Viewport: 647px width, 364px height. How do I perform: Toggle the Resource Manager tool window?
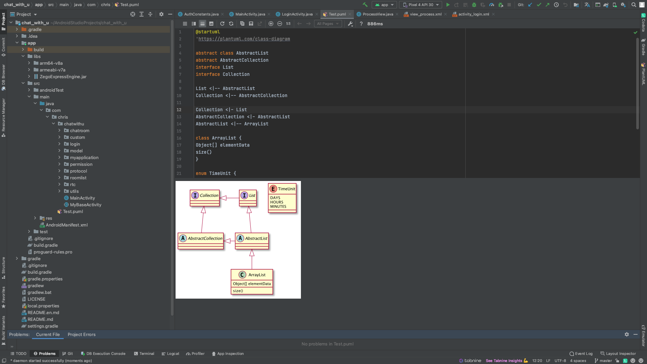pos(3,117)
